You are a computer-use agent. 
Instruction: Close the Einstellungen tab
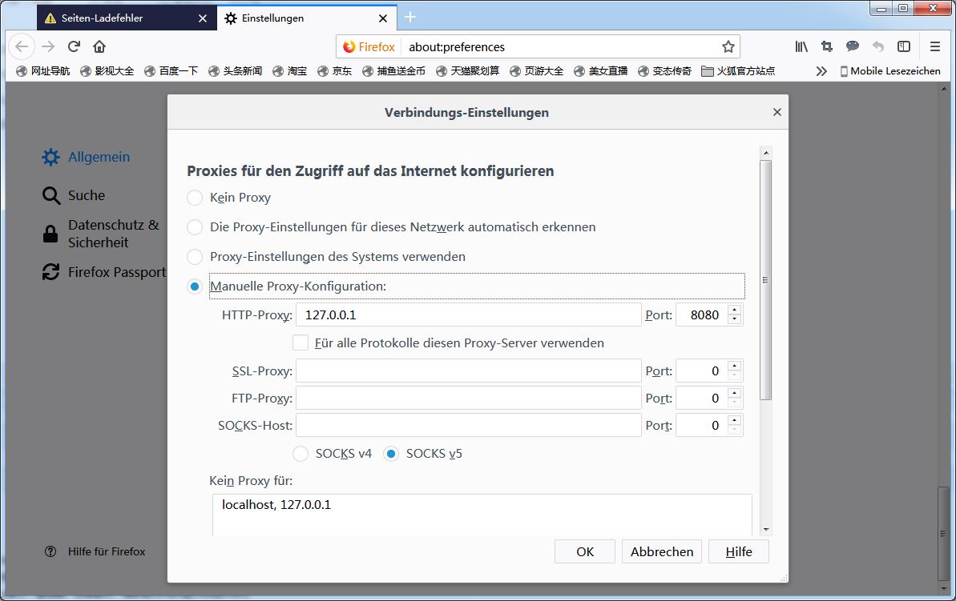383,18
